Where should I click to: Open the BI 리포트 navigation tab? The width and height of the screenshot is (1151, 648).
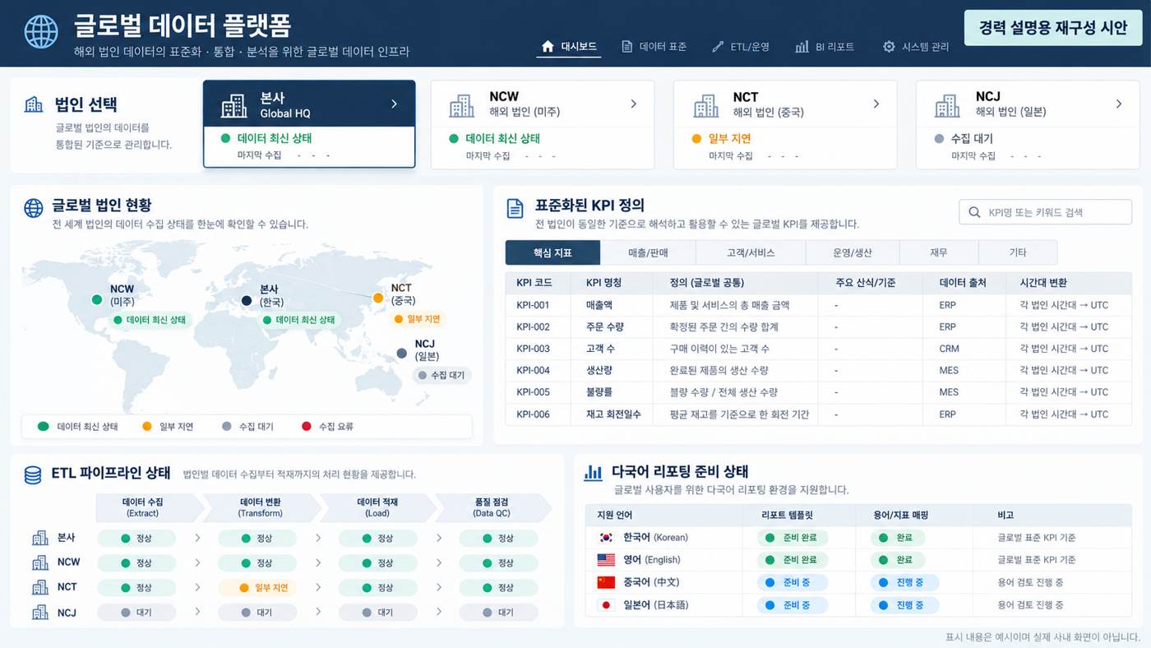tap(825, 47)
